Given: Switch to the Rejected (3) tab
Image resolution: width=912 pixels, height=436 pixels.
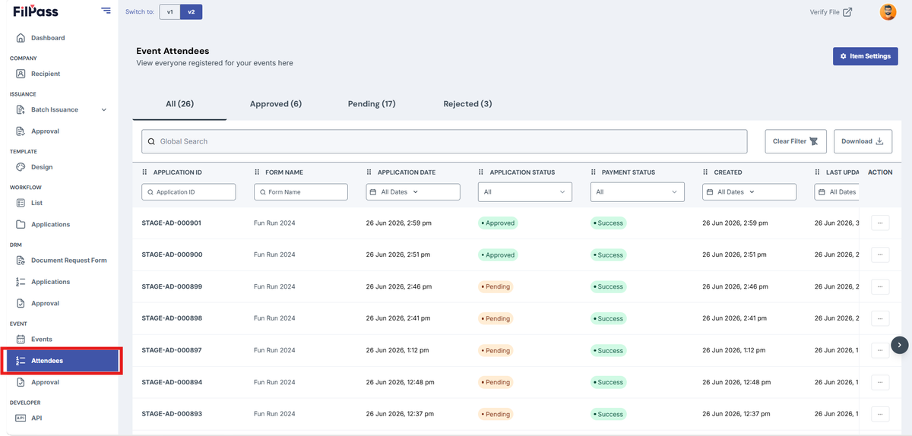Looking at the screenshot, I should pos(467,104).
